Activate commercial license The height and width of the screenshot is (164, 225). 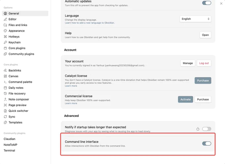[186, 99]
